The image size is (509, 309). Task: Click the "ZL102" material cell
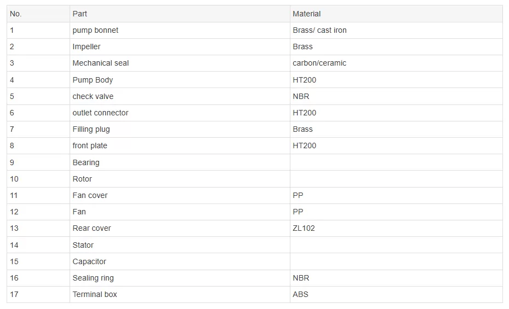304,228
